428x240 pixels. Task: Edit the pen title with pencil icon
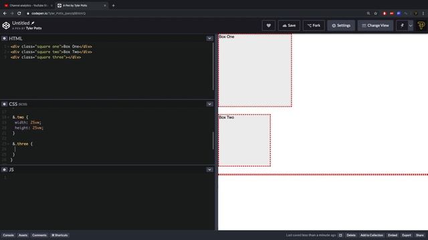[33, 23]
